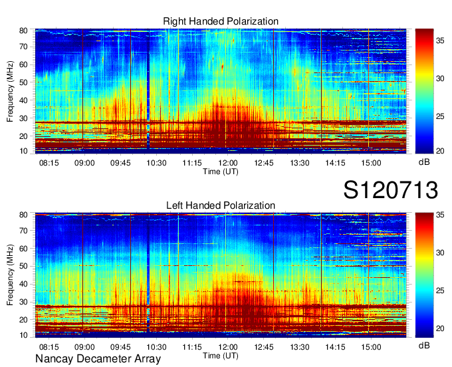This screenshot has width=452, height=367.
Task: Click the 60 MHz tick of Right Handed plot
Action: coord(23,64)
